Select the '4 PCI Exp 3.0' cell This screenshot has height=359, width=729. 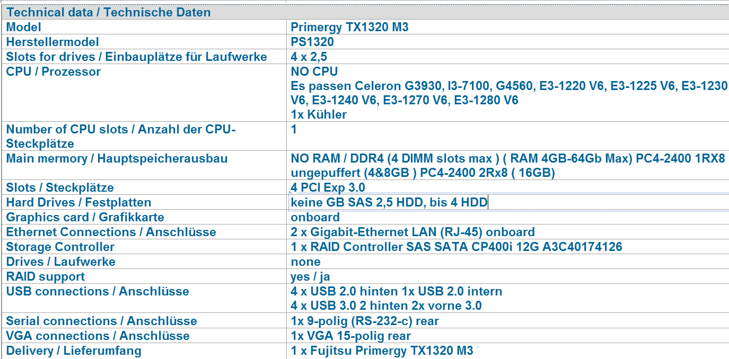tap(328, 187)
